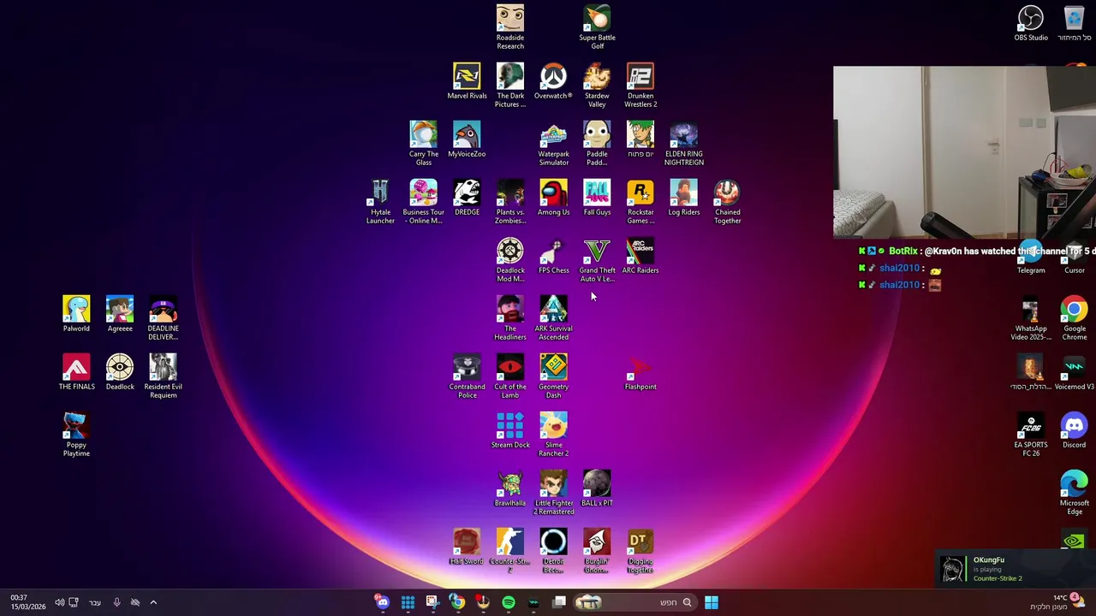Launch Grand Theft Auto V shortcut
The width and height of the screenshot is (1096, 616).
point(597,260)
